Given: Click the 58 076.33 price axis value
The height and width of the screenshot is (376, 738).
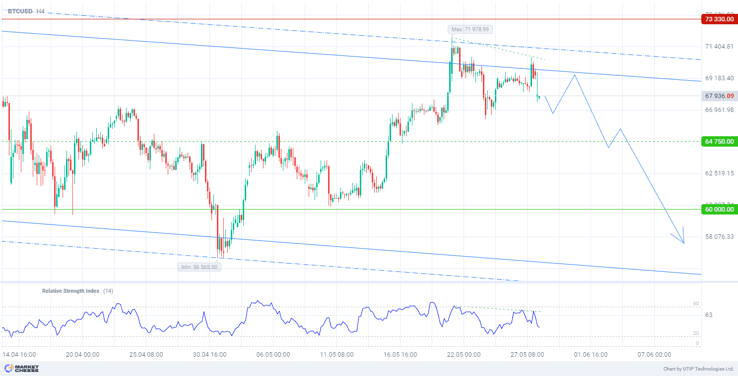Looking at the screenshot, I should point(719,237).
